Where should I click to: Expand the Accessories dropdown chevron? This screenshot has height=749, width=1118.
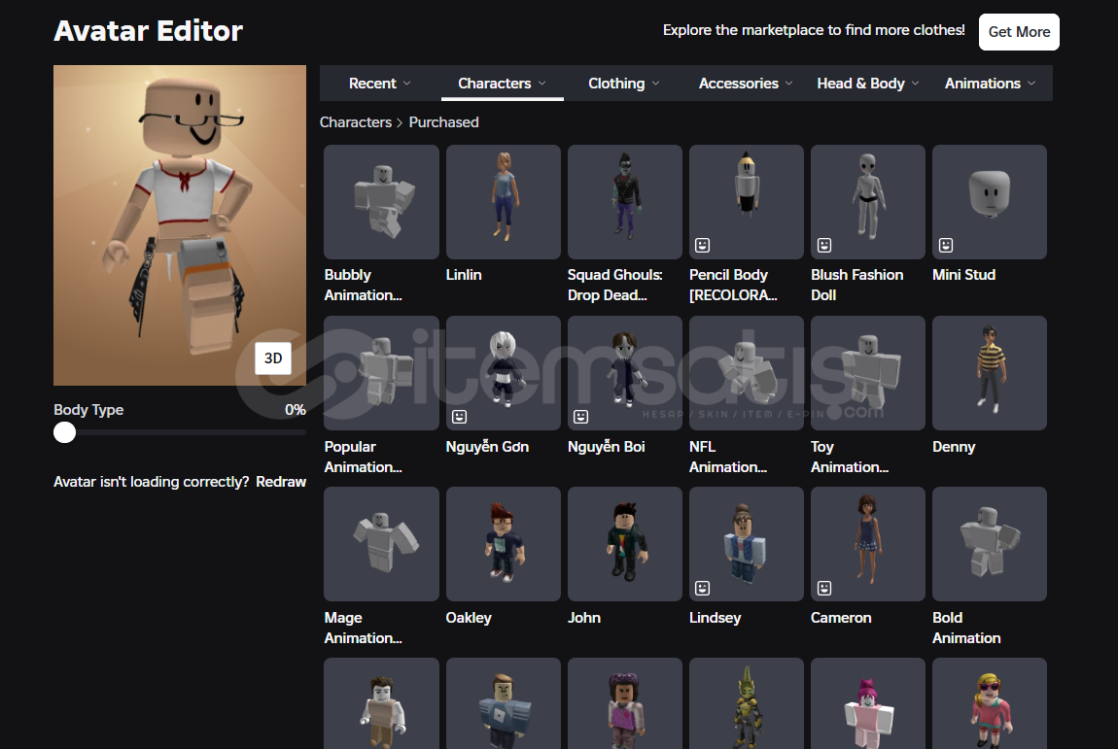(789, 84)
